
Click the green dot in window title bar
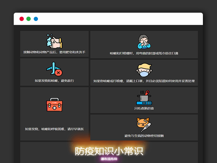29,19
